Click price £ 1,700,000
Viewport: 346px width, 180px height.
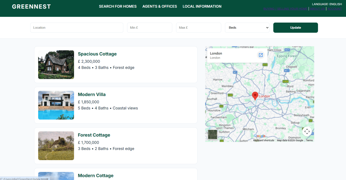(x=89, y=142)
